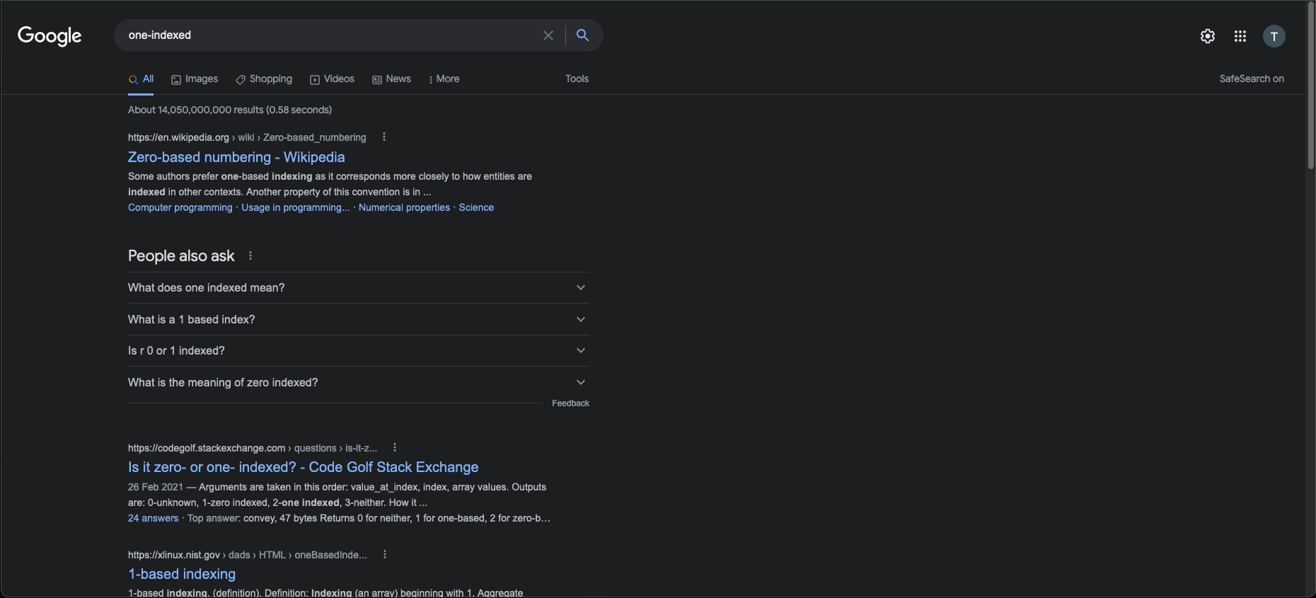Screen dimensions: 1316x598
Task: Open the 'Science' sublink
Action: pyautogui.click(x=476, y=207)
